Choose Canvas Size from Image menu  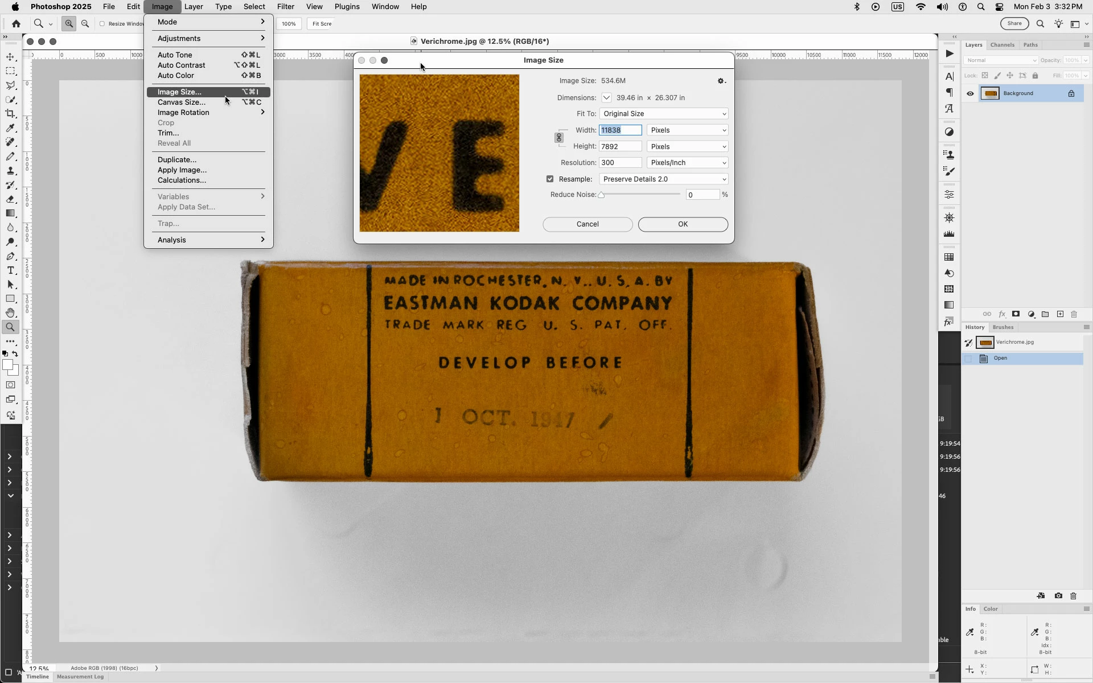[182, 102]
